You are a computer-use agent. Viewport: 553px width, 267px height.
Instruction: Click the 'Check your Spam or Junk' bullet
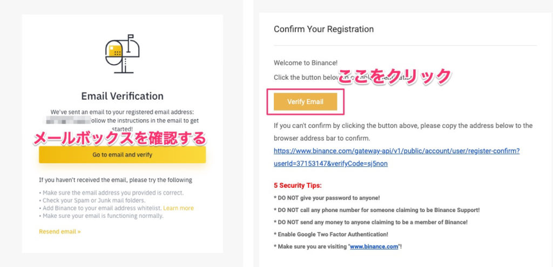click(87, 201)
